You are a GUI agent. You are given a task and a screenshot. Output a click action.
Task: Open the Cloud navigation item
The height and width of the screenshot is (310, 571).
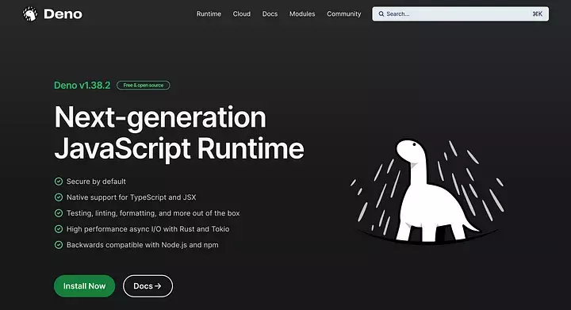242,13
